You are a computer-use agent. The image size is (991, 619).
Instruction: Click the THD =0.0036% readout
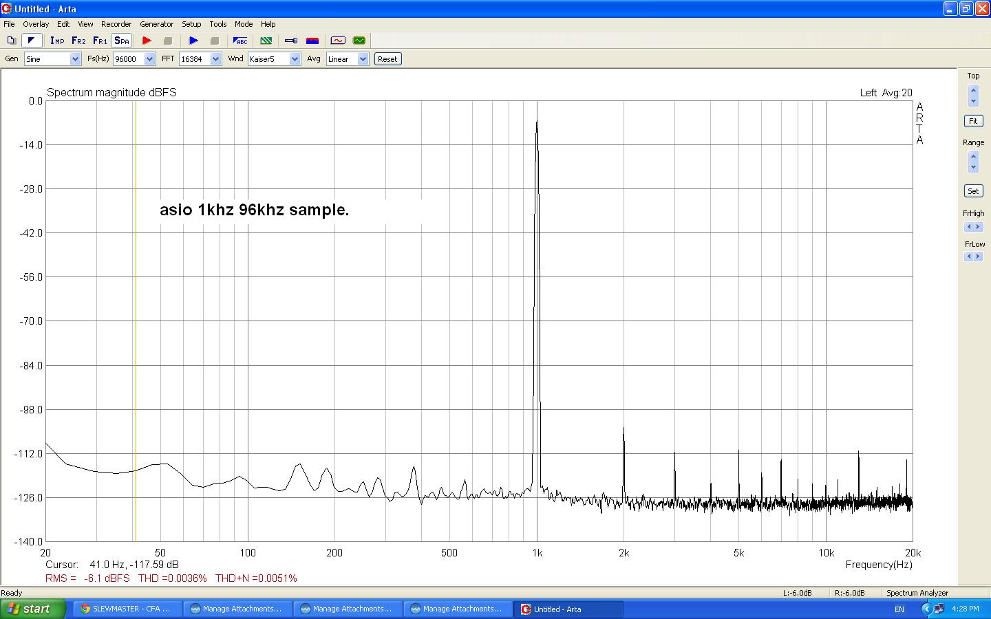pos(172,578)
